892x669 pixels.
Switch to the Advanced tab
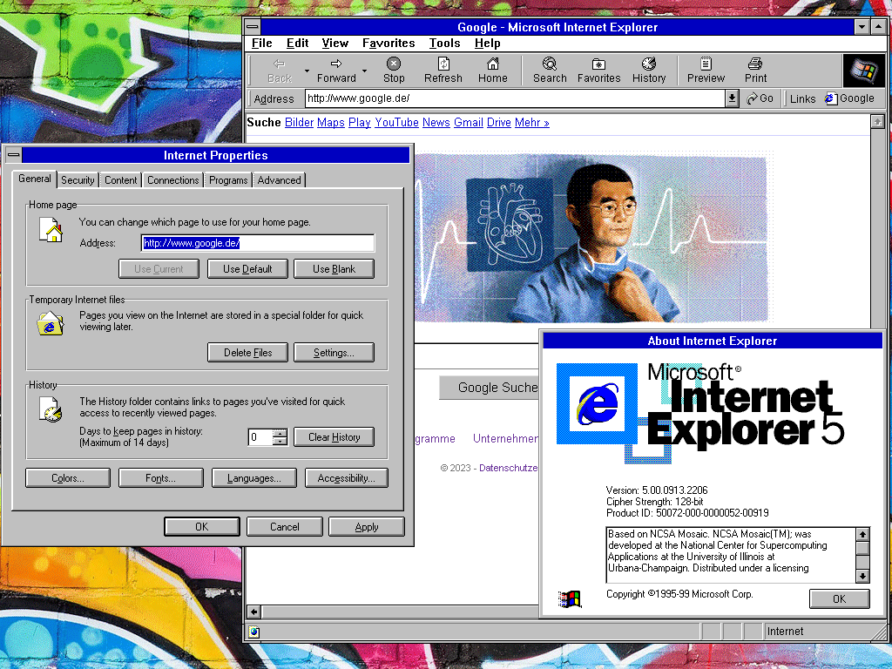click(279, 179)
